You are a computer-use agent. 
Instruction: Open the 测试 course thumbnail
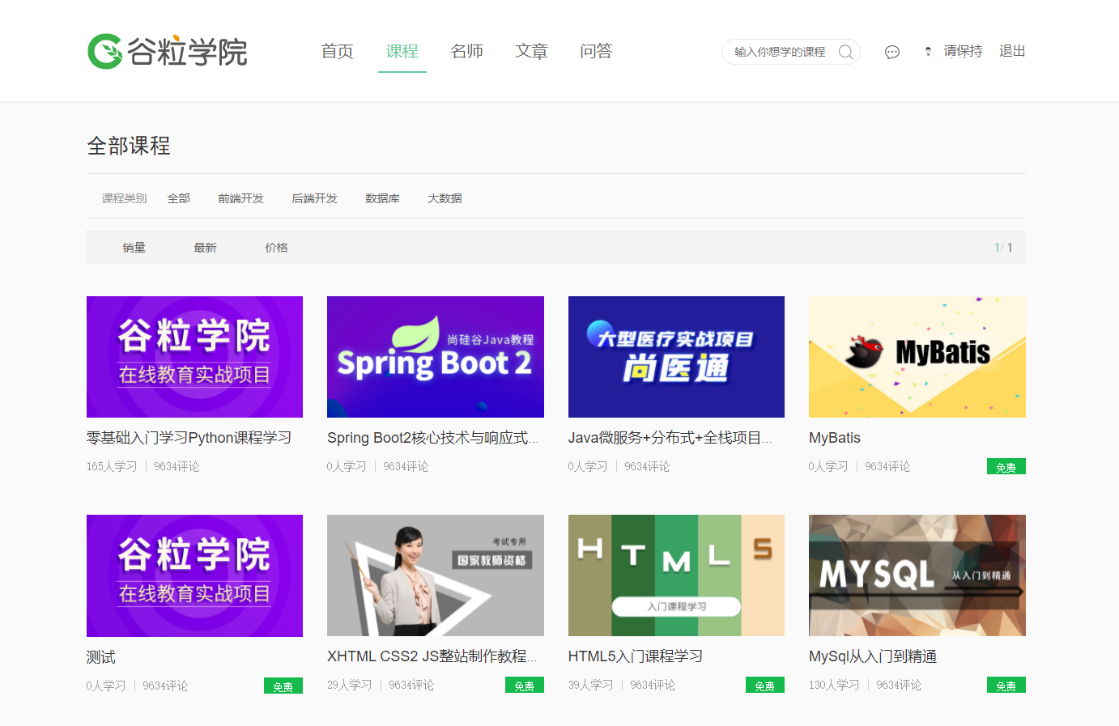pyautogui.click(x=194, y=575)
